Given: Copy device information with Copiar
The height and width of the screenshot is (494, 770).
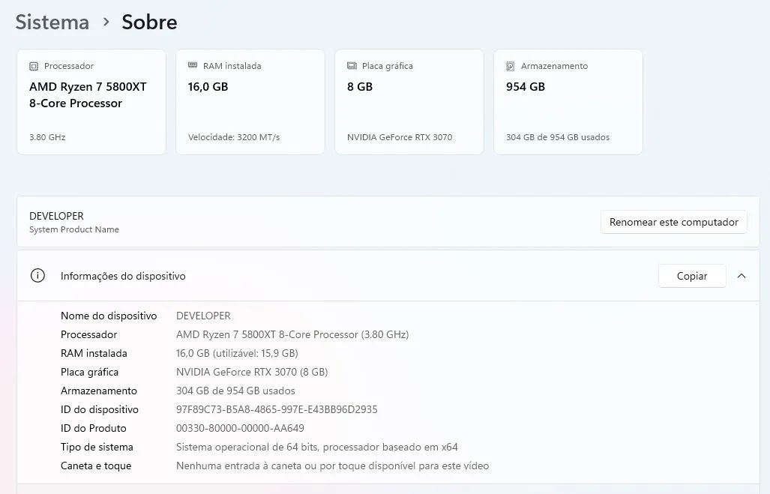Looking at the screenshot, I should tap(692, 276).
